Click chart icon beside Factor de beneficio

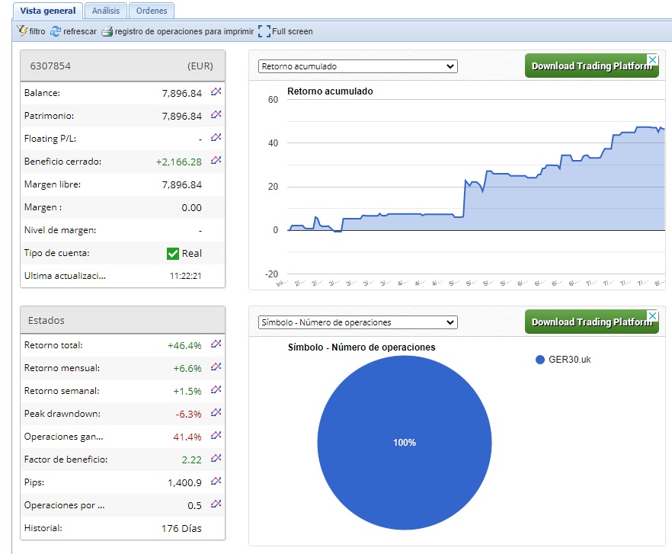click(x=216, y=459)
